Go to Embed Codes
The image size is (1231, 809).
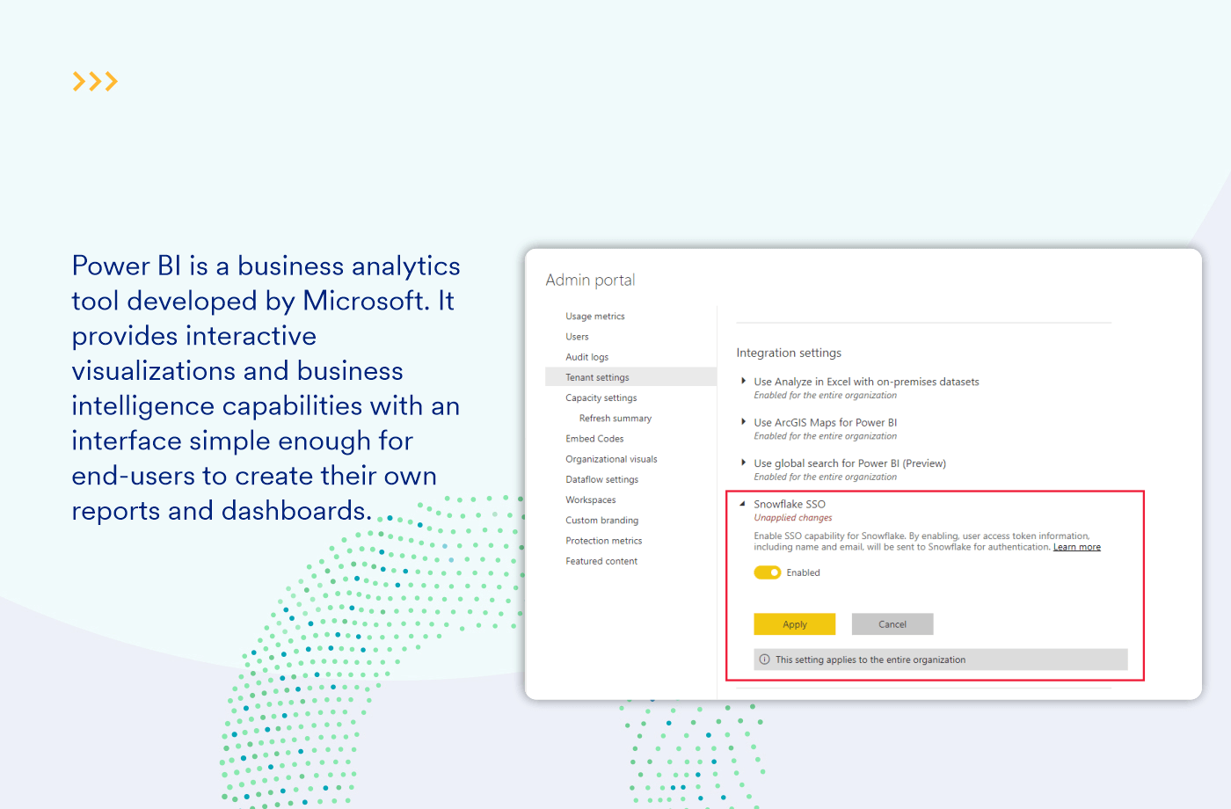594,439
